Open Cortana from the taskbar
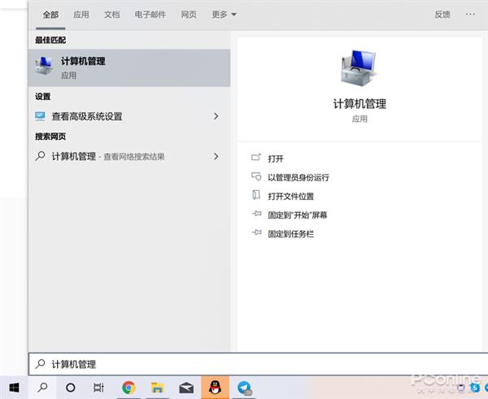This screenshot has height=399, width=488. point(70,388)
